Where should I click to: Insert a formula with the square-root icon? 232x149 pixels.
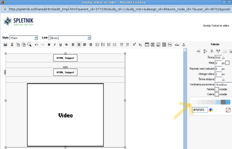[x=177, y=45]
